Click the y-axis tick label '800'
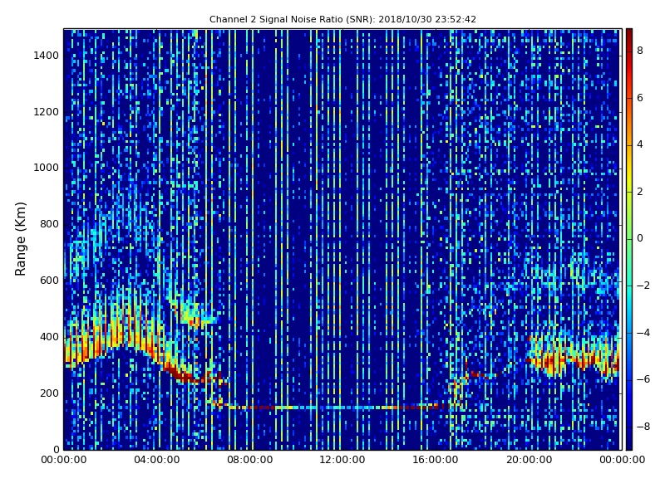 (49, 224)
